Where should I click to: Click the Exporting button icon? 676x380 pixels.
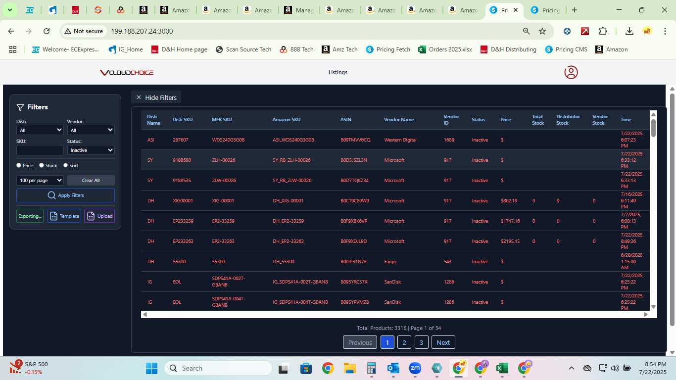(x=30, y=216)
